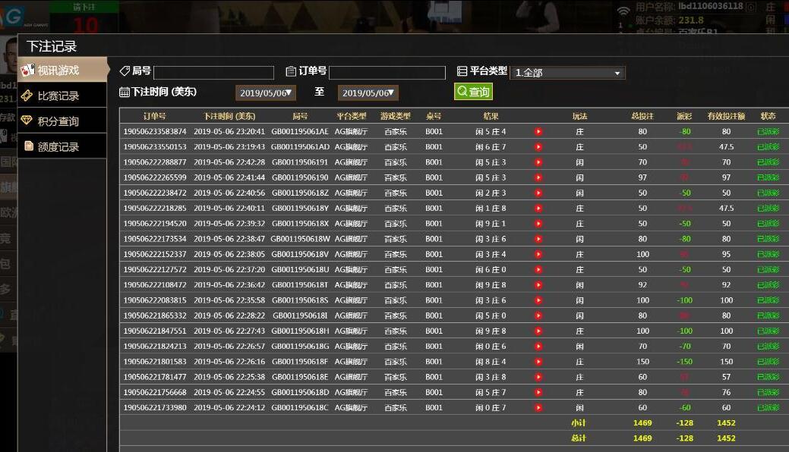Play replay for order 190506221865332
The image size is (789, 452).
(x=538, y=315)
